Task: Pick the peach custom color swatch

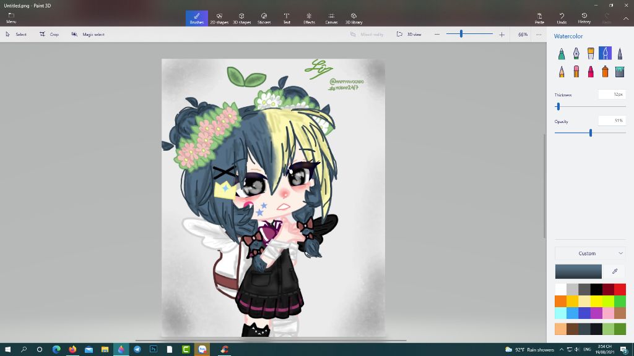Action: click(x=560, y=329)
